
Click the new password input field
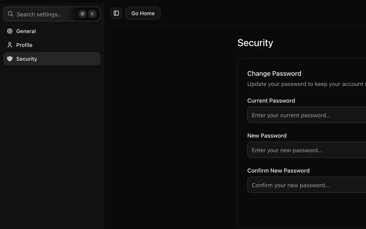(x=307, y=150)
